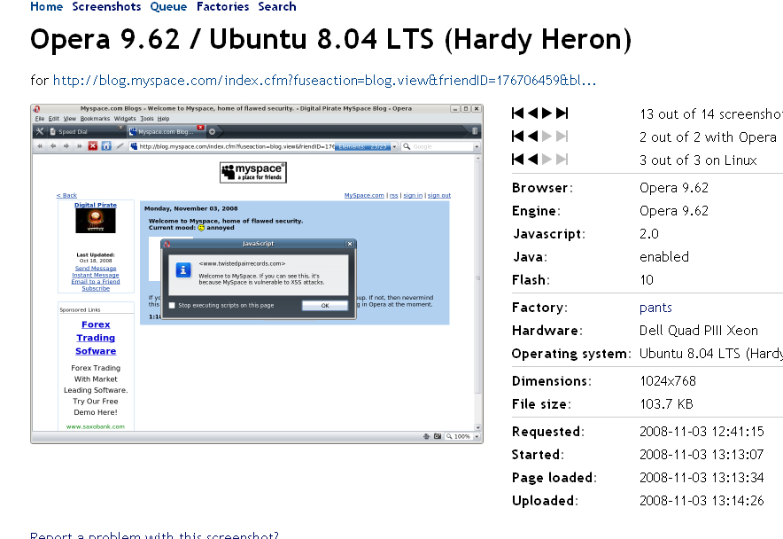Click Report a problem with this screenshot

pos(154,535)
